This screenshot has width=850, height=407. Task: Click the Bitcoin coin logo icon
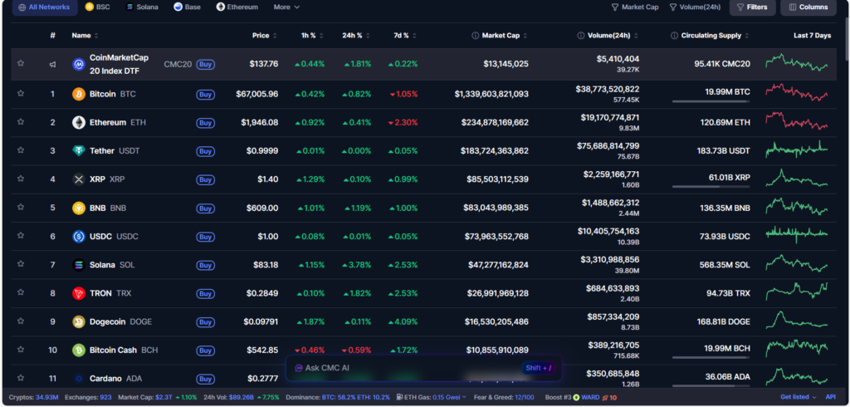[x=79, y=94]
